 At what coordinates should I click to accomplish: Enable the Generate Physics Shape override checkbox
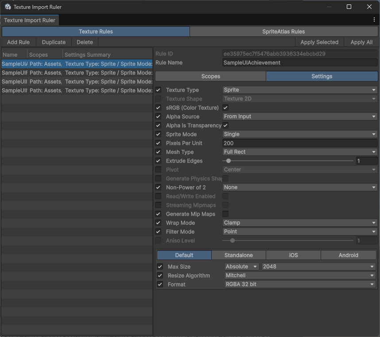158,178
